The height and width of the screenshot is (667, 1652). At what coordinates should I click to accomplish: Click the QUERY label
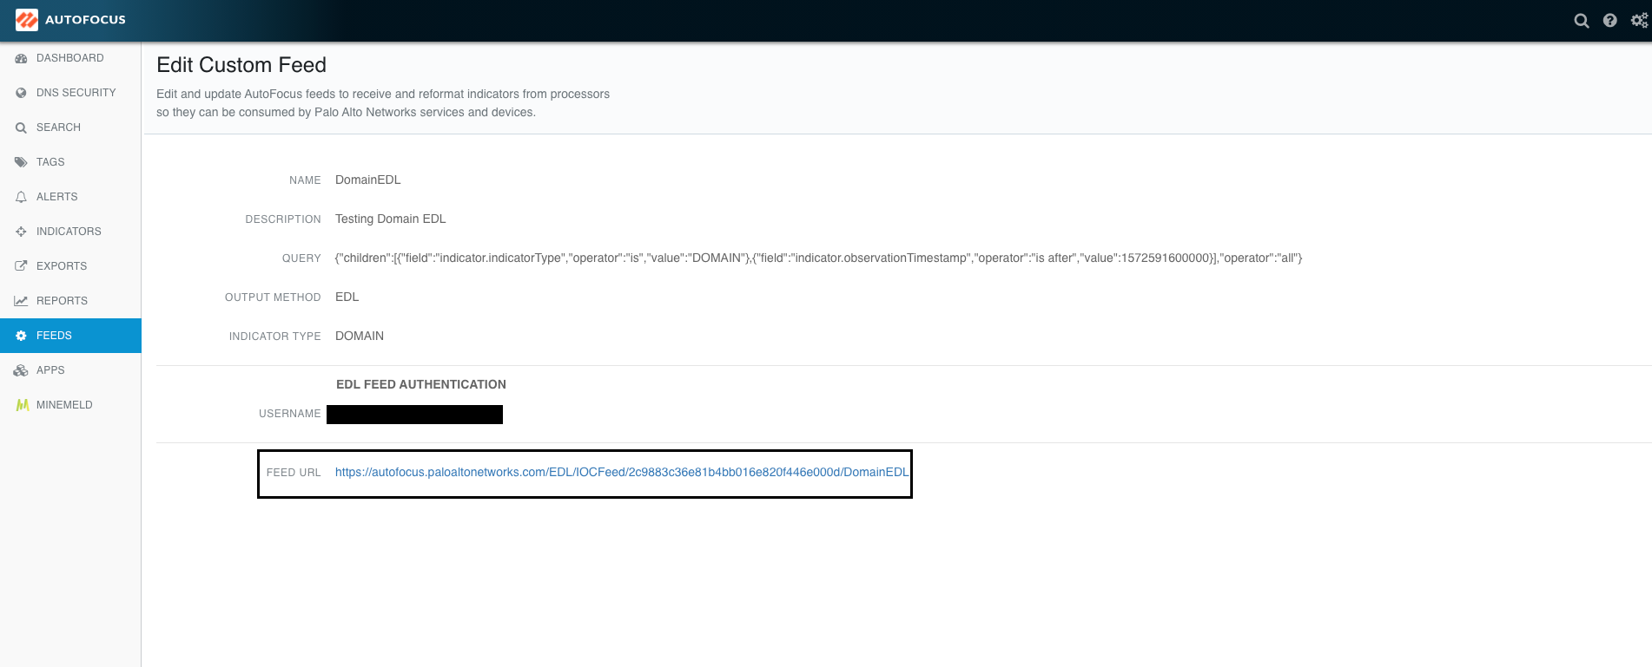tap(301, 258)
